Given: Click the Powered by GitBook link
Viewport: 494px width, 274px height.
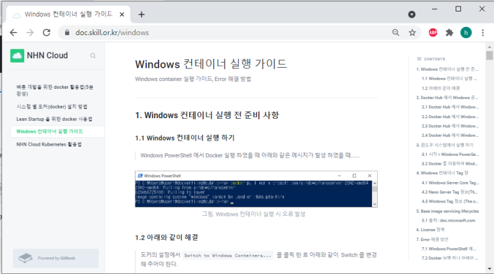Looking at the screenshot, I should (56, 258).
